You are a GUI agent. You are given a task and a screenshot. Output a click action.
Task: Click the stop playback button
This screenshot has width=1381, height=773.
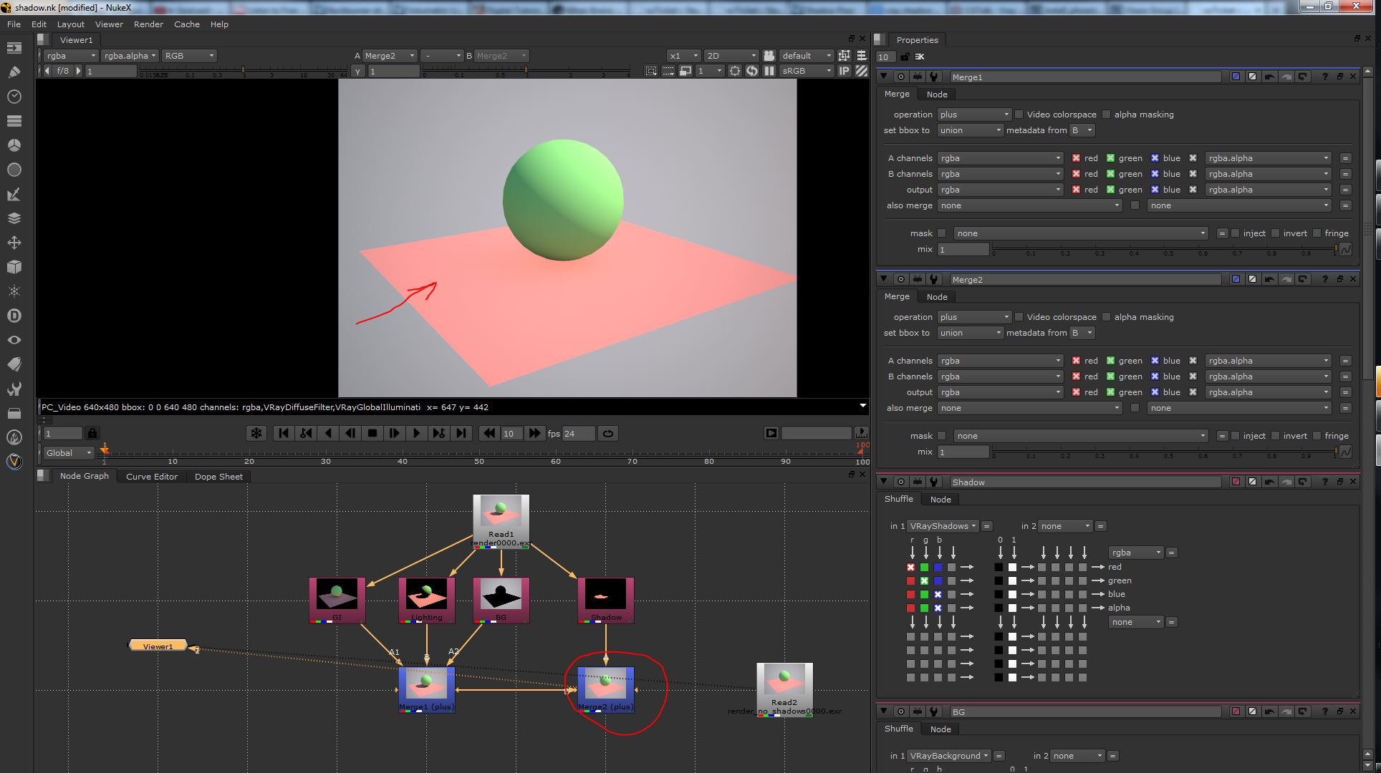(372, 433)
